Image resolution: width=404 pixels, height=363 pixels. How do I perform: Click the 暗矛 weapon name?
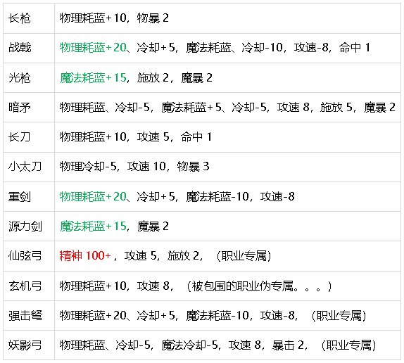click(19, 108)
